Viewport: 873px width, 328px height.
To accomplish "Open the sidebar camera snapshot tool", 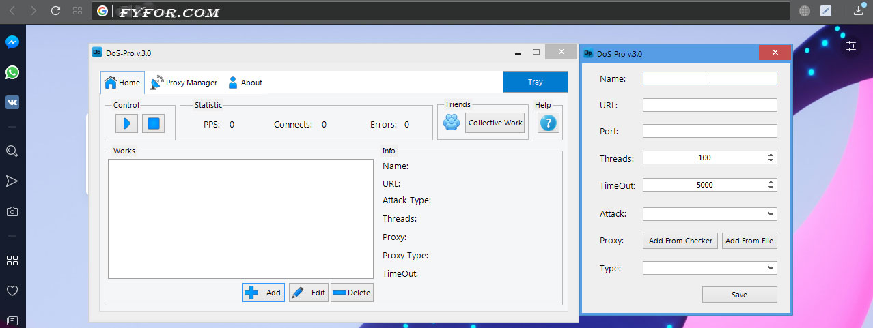I will click(12, 211).
